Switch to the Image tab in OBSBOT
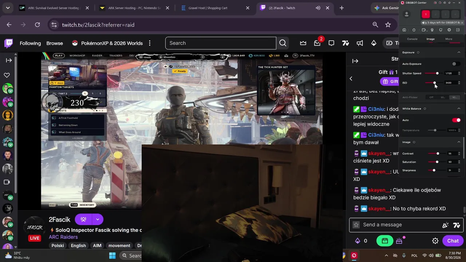This screenshot has width=466, height=262. tap(430, 39)
